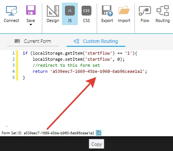Click the Export icon in toolbar
This screenshot has width=173, height=151.
click(x=107, y=11)
